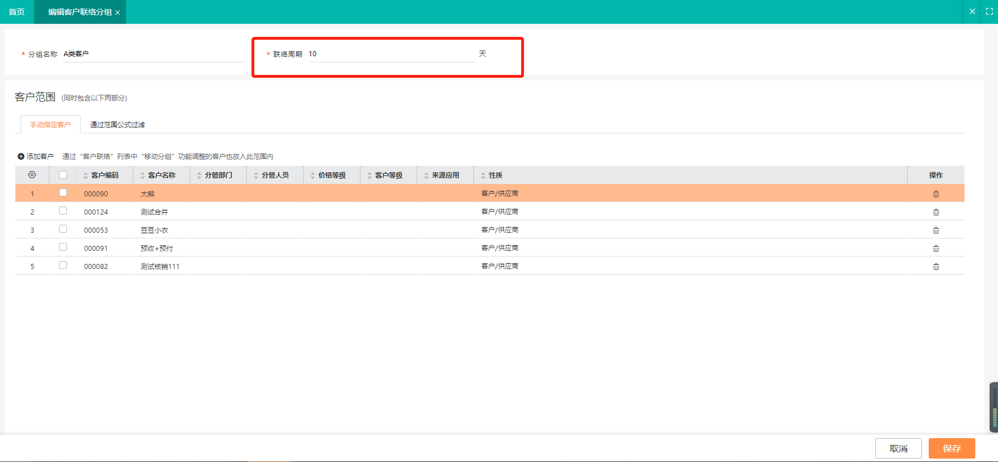Delete customer 测试合并 using trash icon

pos(936,212)
